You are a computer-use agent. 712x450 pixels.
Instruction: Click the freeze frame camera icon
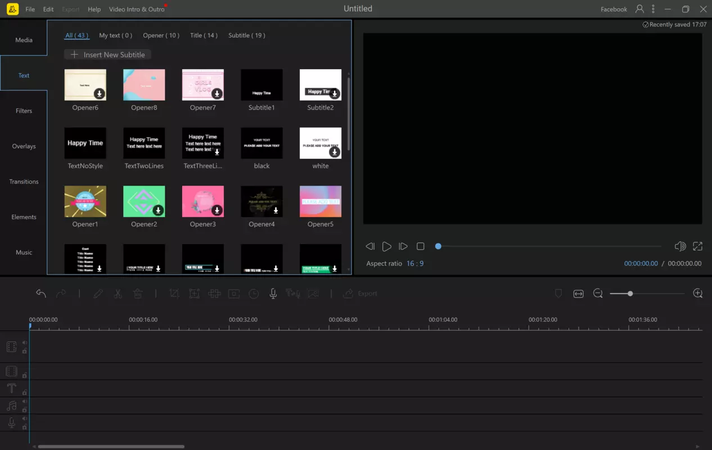[234, 294]
